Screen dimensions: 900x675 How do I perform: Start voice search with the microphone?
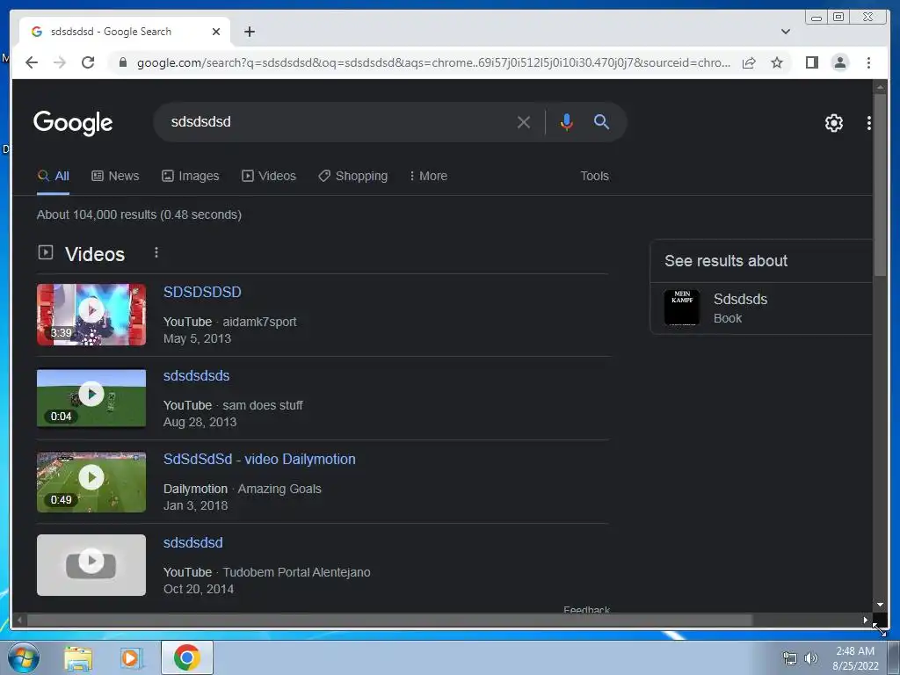pos(567,122)
